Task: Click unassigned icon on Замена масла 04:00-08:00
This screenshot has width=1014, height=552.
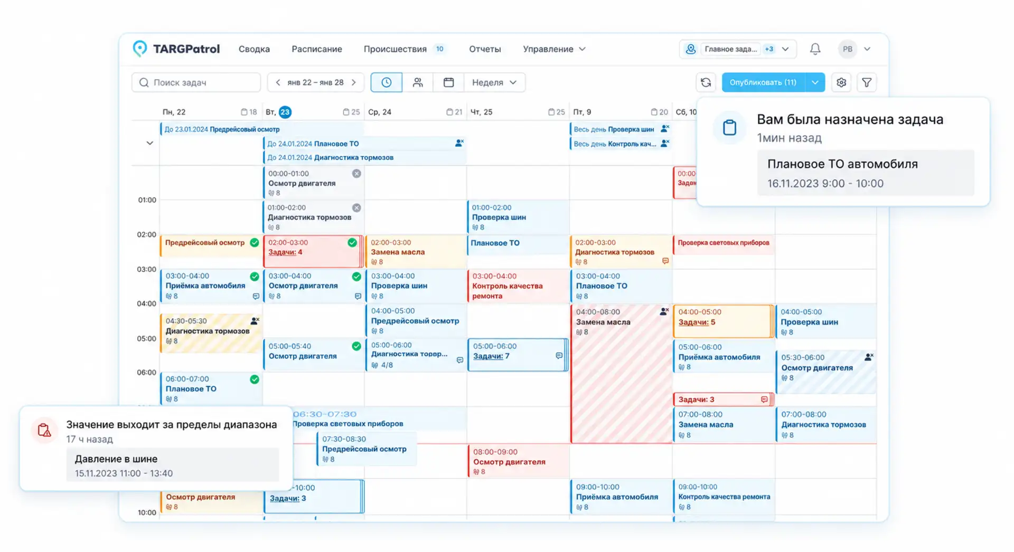Action: click(664, 312)
